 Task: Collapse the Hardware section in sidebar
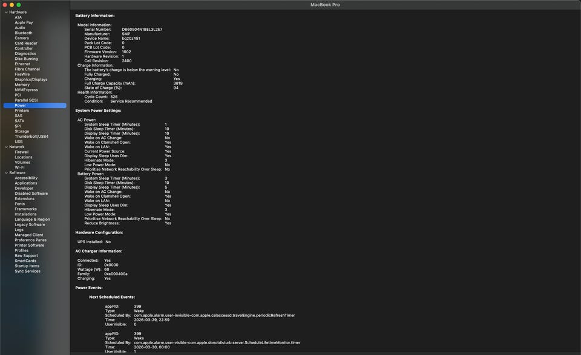tap(6, 12)
